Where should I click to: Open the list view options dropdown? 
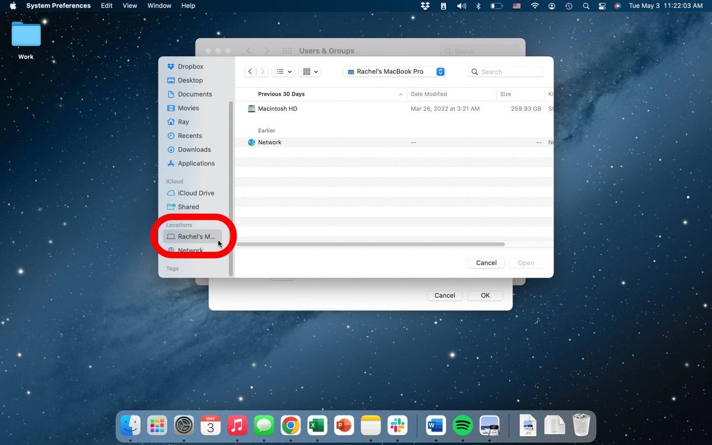pos(284,71)
